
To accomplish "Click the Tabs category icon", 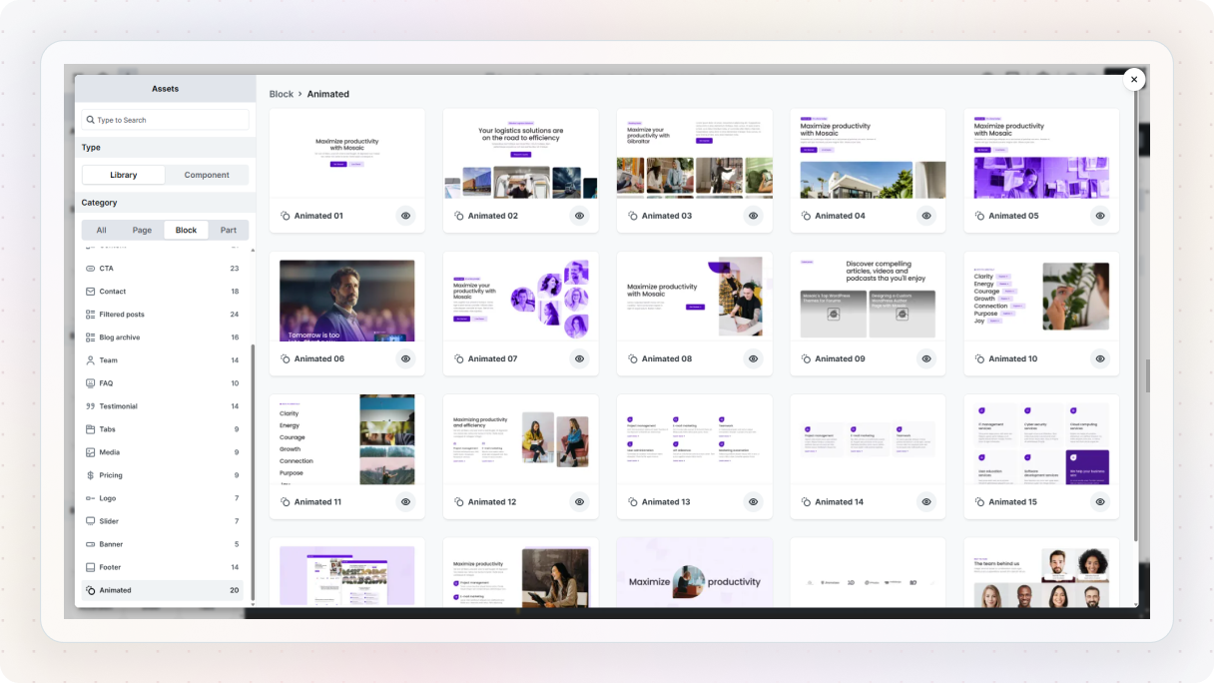I will point(90,429).
